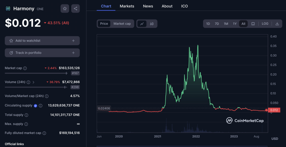286x147 pixels.
Task: Select the 1D time range
Action: click(208, 24)
